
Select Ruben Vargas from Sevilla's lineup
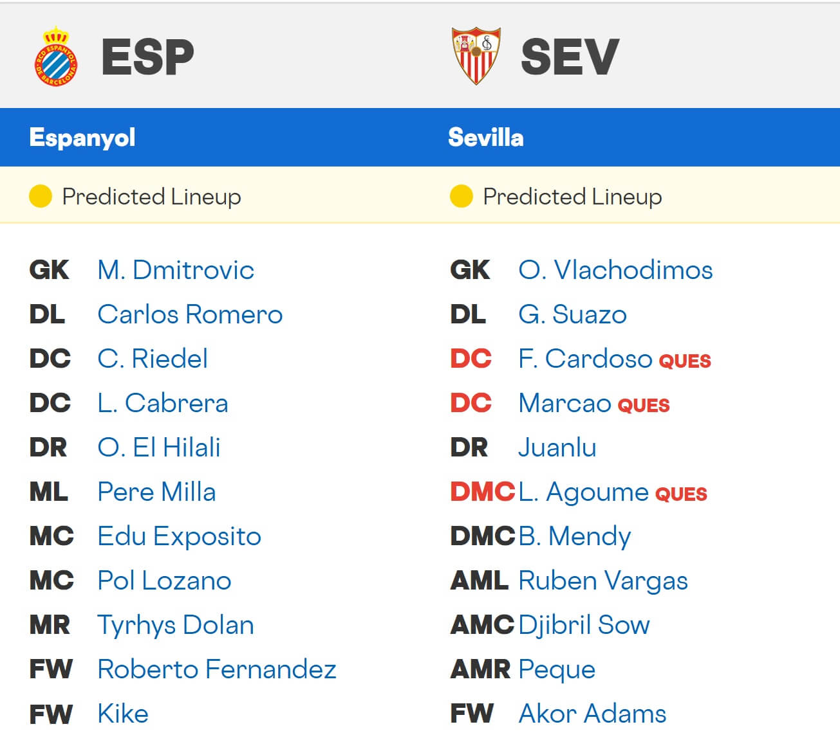click(602, 581)
